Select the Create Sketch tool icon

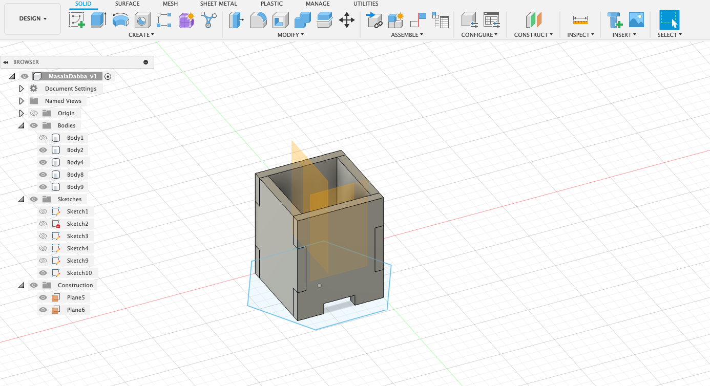[x=77, y=20]
